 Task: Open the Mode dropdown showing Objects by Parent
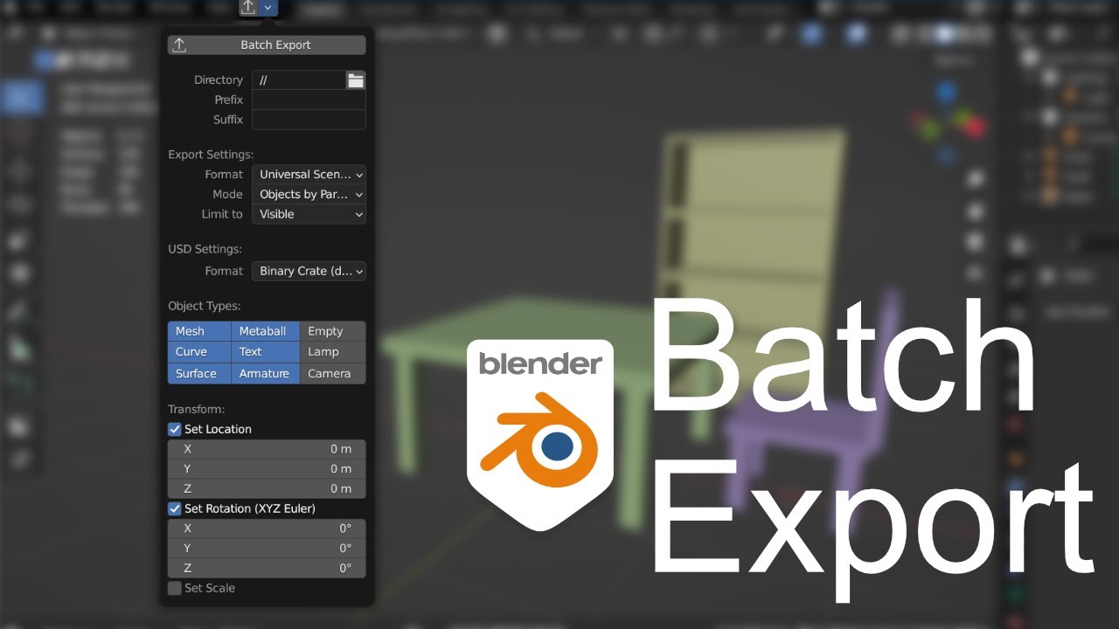tap(309, 195)
